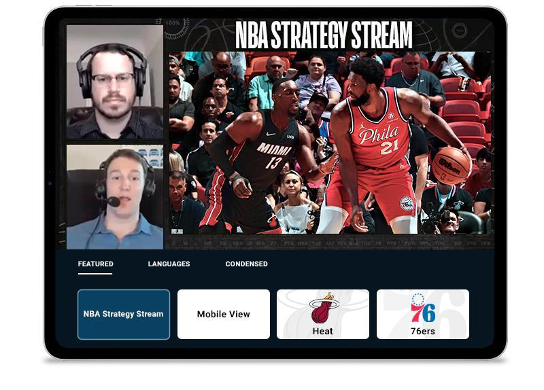Select the NBA Strategy Stream option
This screenshot has height=390, width=544.
[124, 314]
